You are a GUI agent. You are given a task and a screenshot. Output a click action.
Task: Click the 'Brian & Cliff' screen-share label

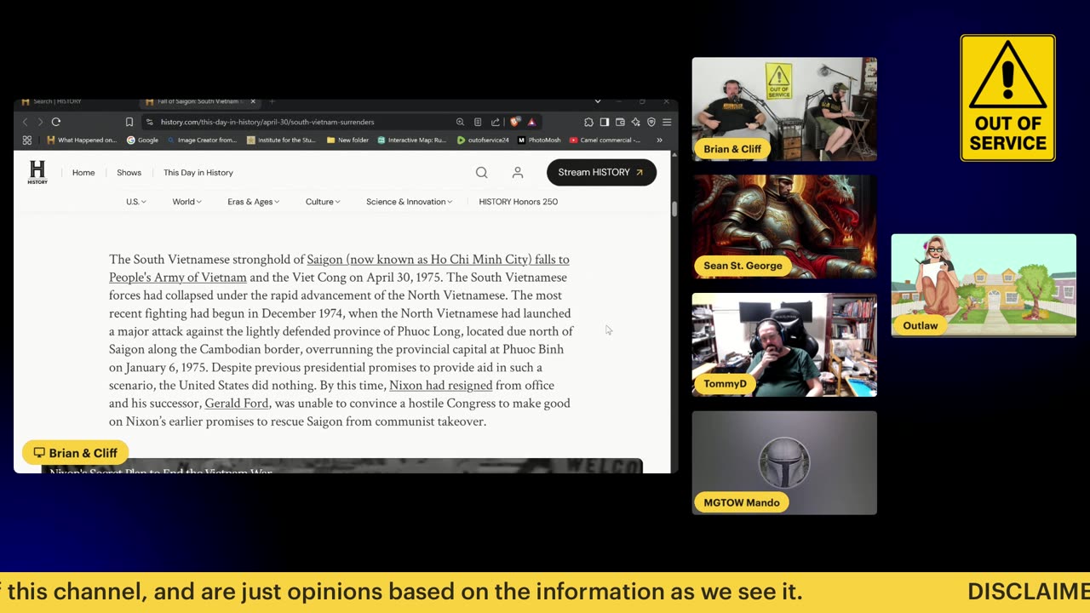(x=75, y=453)
